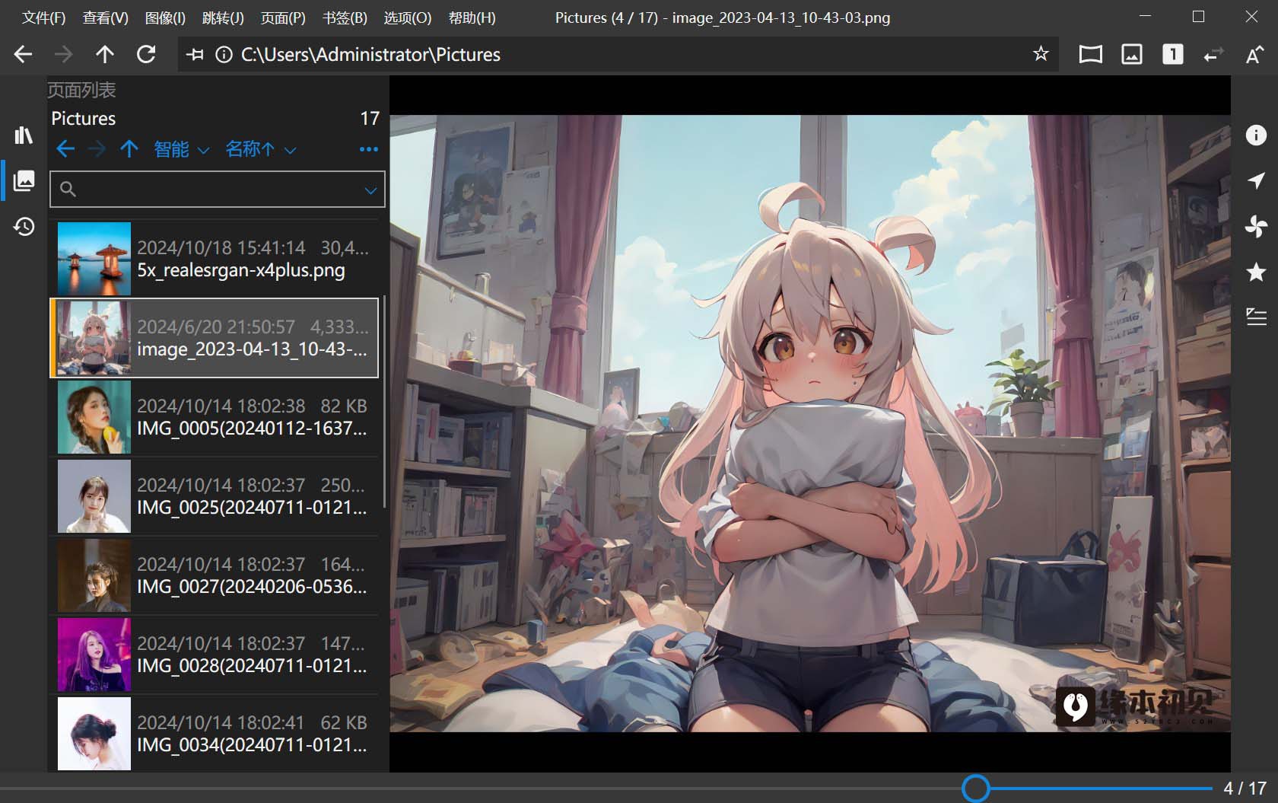
Task: Click the address path C:\Users\Administrator\Pictures
Action: [x=370, y=55]
